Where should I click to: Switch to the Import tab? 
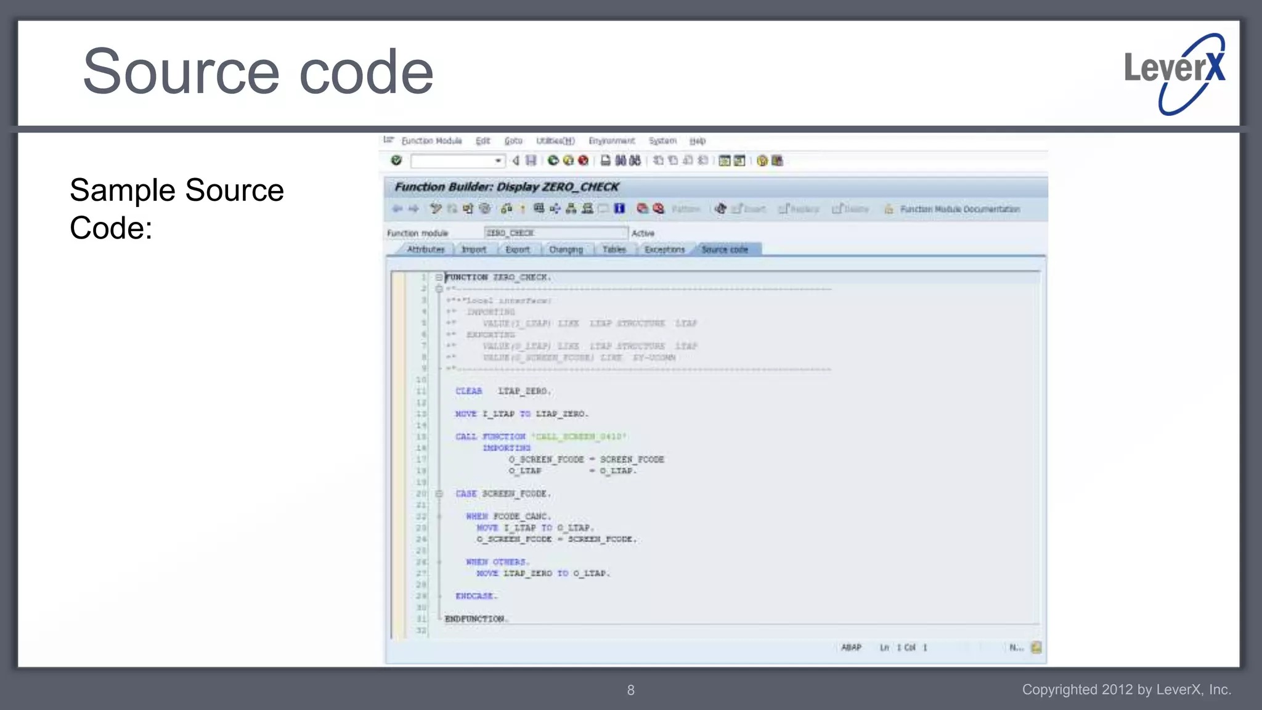[474, 249]
